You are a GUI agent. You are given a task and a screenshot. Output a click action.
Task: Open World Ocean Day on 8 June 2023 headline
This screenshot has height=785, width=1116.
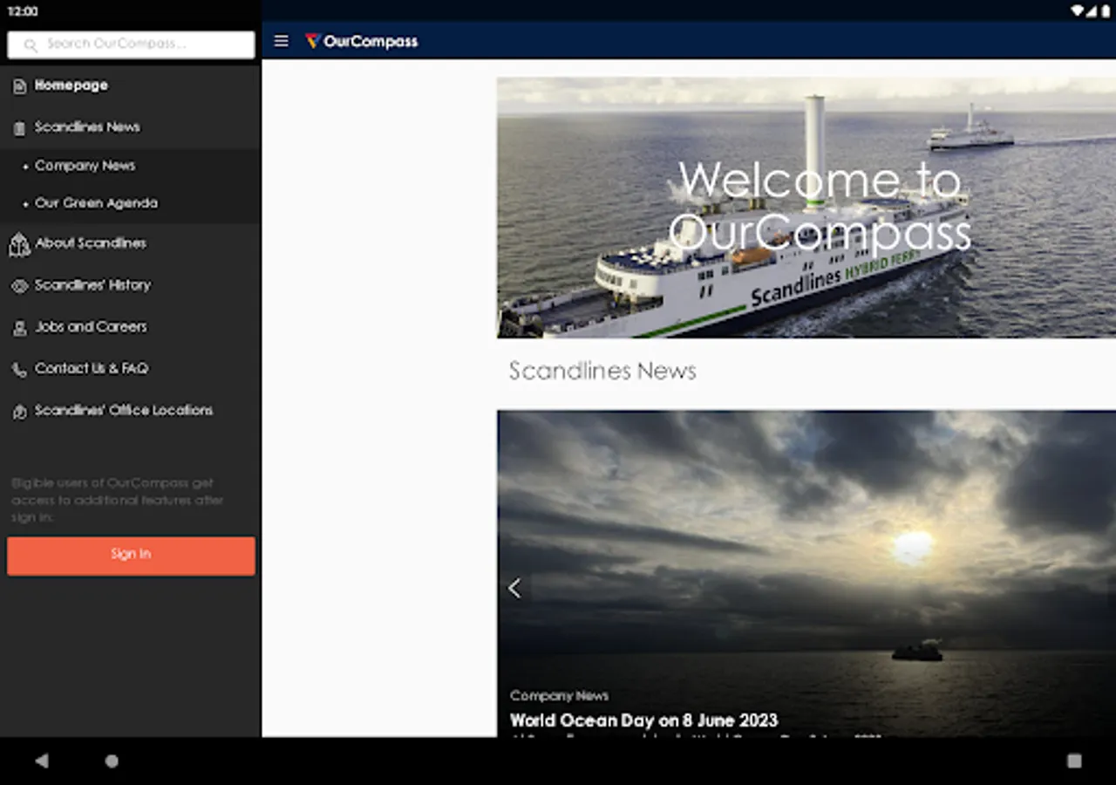pos(643,720)
